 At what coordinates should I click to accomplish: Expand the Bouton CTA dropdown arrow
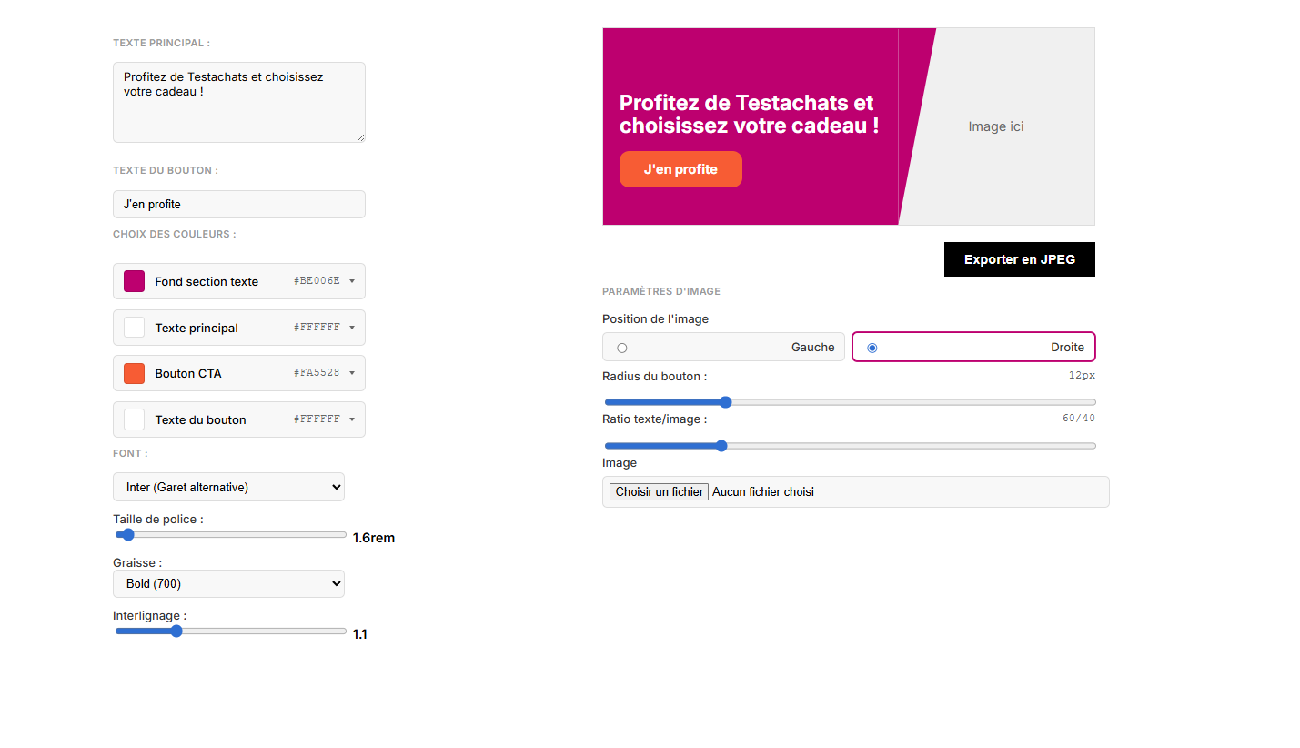point(352,373)
